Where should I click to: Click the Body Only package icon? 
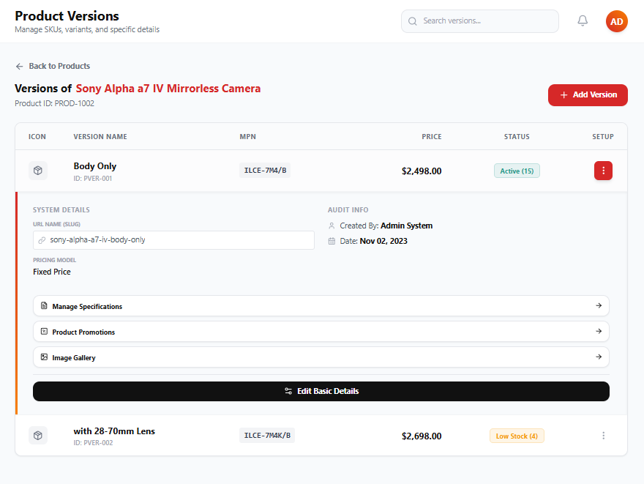click(x=38, y=171)
